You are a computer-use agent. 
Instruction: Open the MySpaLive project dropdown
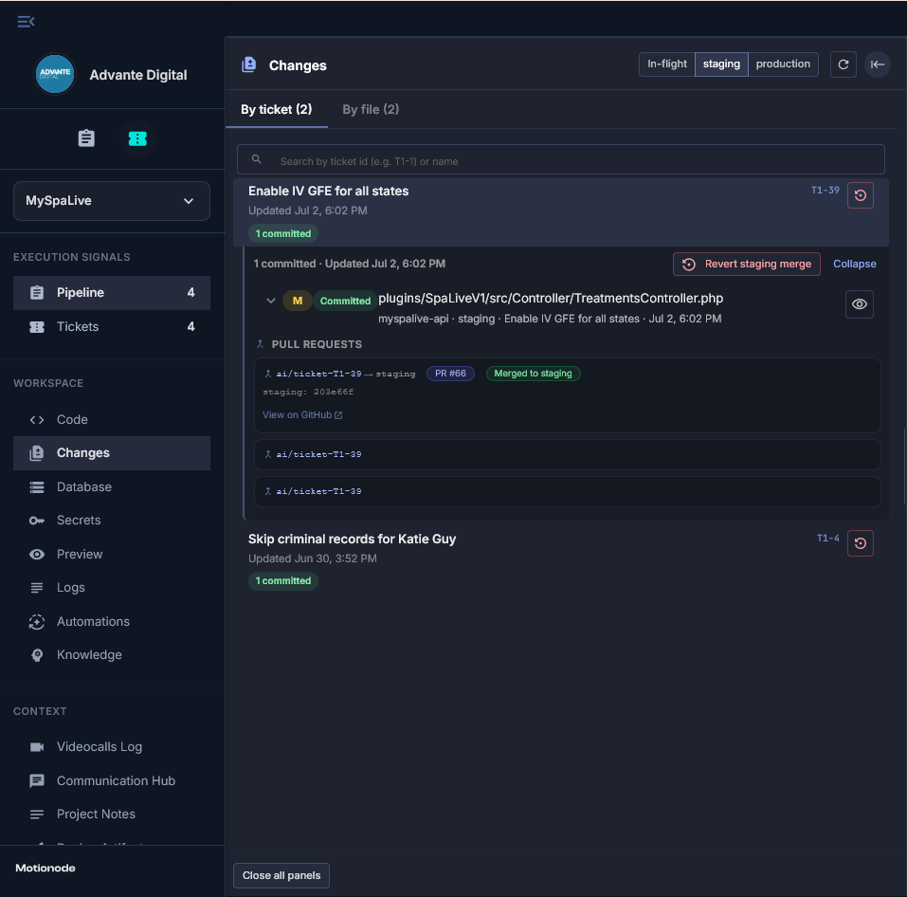pos(112,201)
